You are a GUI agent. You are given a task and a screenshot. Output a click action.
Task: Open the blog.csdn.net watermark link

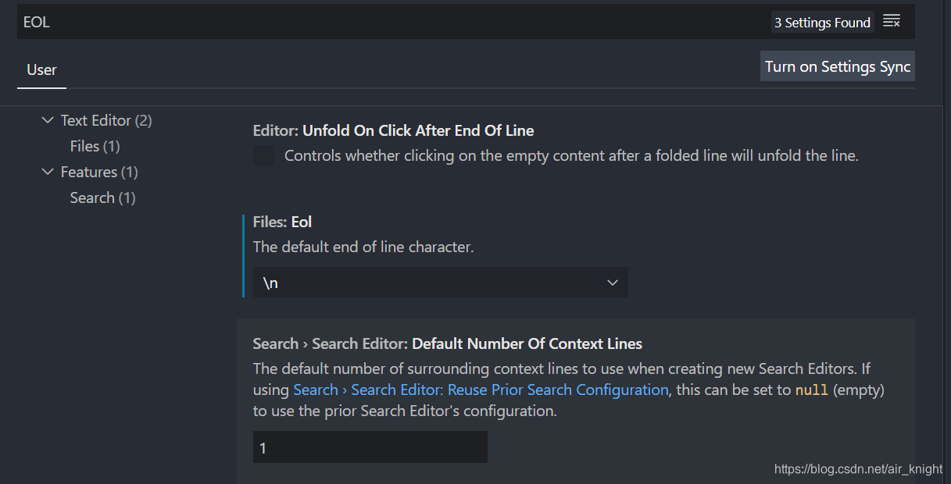pyautogui.click(x=857, y=469)
